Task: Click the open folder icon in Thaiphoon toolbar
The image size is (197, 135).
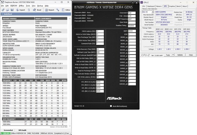Action: coord(8,10)
